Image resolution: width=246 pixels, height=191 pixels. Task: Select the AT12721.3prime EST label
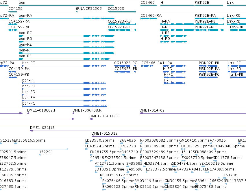[110, 164]
